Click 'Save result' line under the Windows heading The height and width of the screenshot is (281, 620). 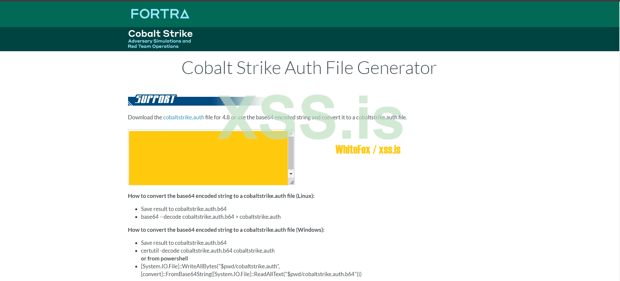(184, 243)
